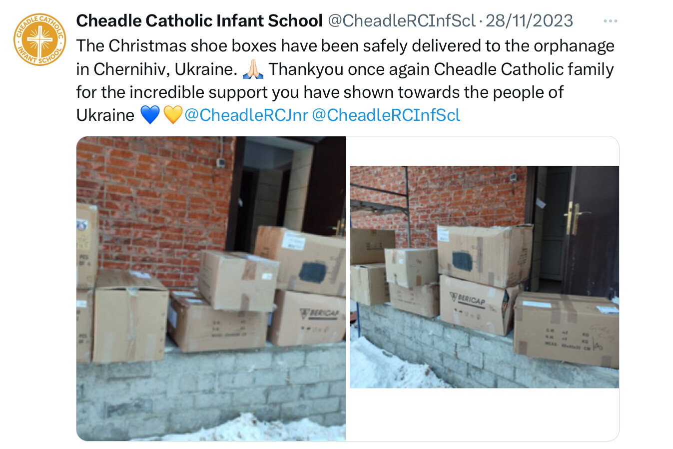Viewport: 673px width, 449px height.
Task: Open the Cheadle Catholic Infant School profile name
Action: (199, 20)
